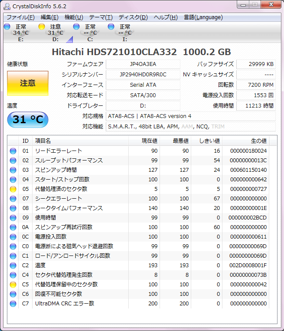Open the ファイル(F) menu

tap(20, 17)
